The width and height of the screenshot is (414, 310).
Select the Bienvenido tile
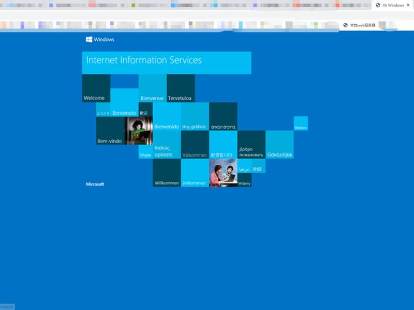coord(167,117)
